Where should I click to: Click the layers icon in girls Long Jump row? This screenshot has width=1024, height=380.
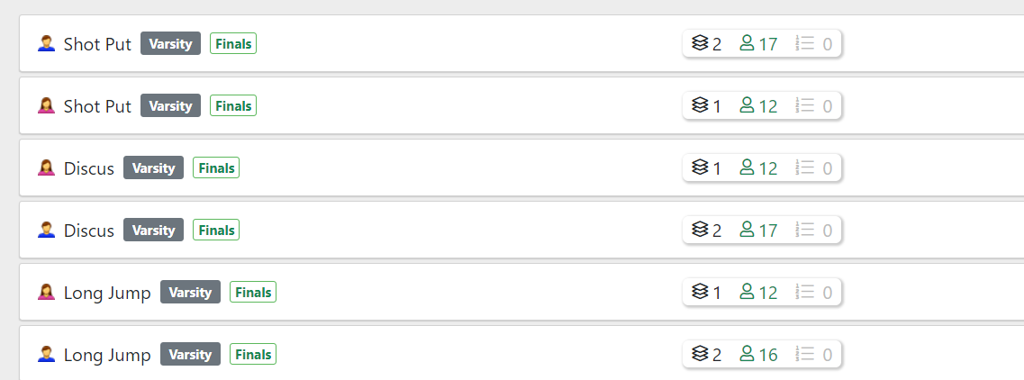click(x=700, y=292)
